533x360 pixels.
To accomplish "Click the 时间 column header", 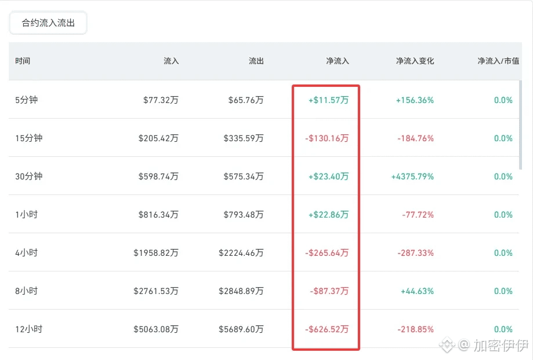I will click(x=23, y=61).
